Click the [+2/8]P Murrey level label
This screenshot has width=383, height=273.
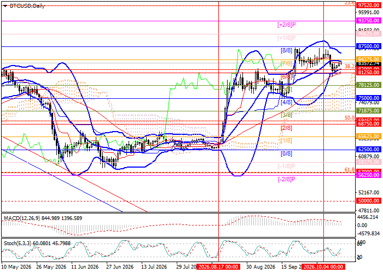pyautogui.click(x=287, y=25)
